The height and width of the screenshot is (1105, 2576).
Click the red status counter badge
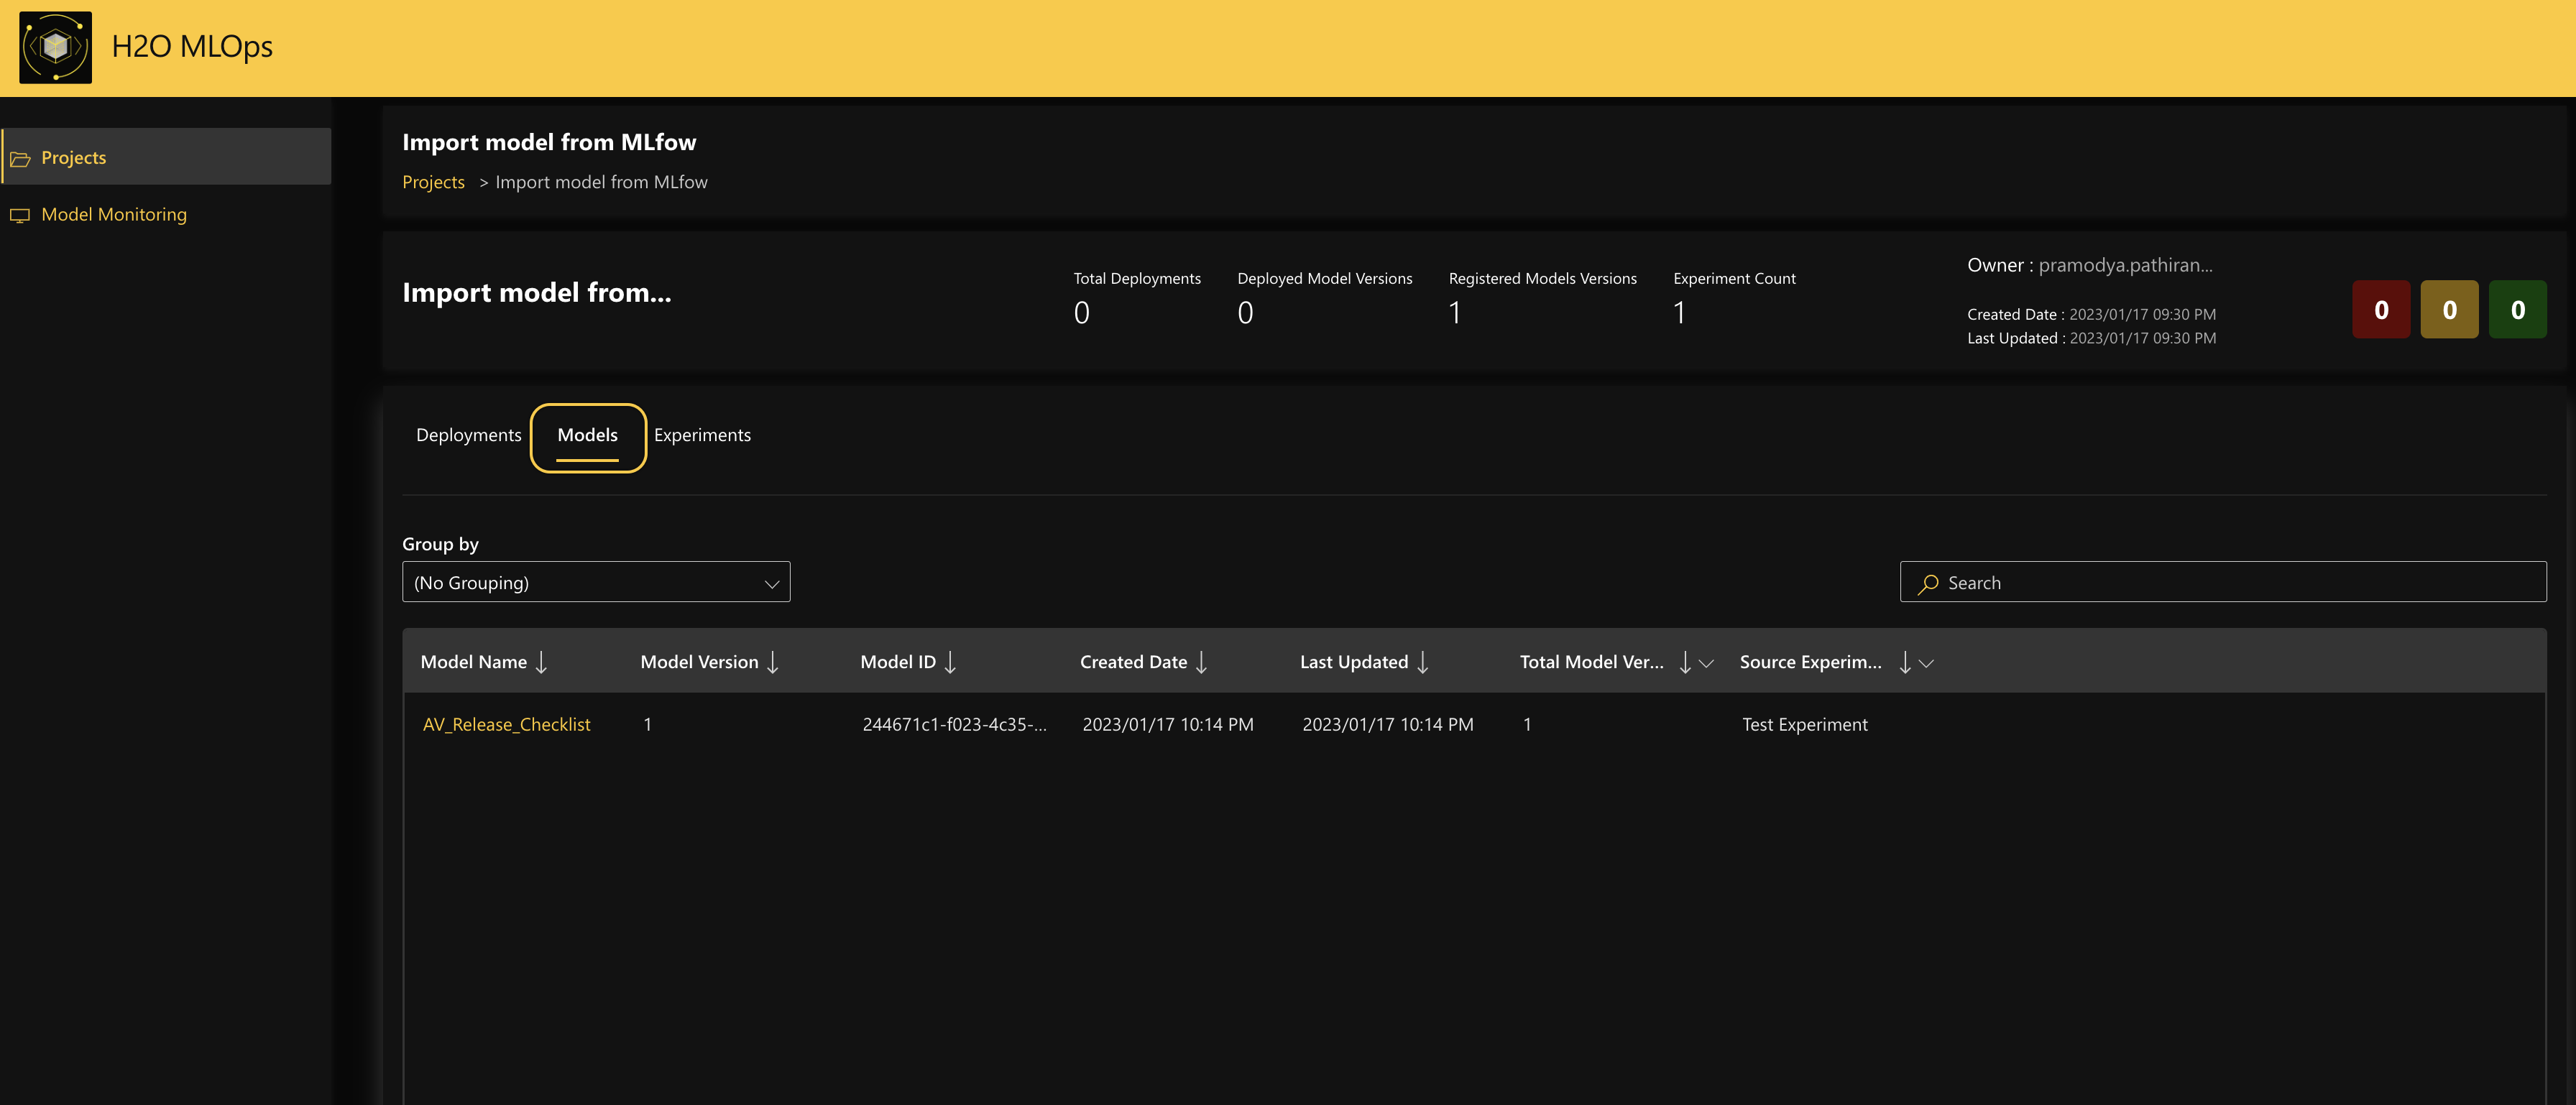[2381, 310]
